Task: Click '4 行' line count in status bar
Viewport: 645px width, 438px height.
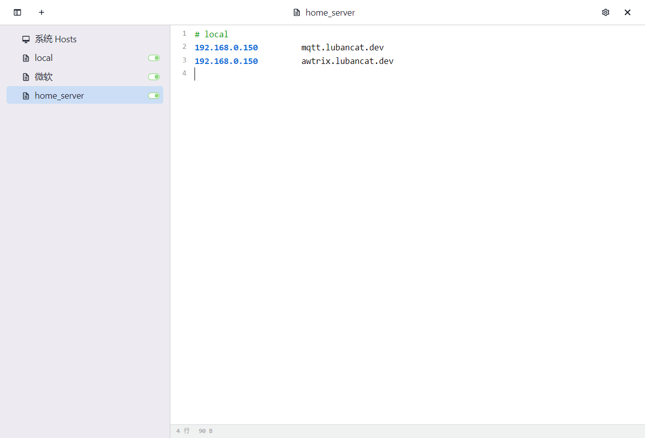Action: point(183,431)
